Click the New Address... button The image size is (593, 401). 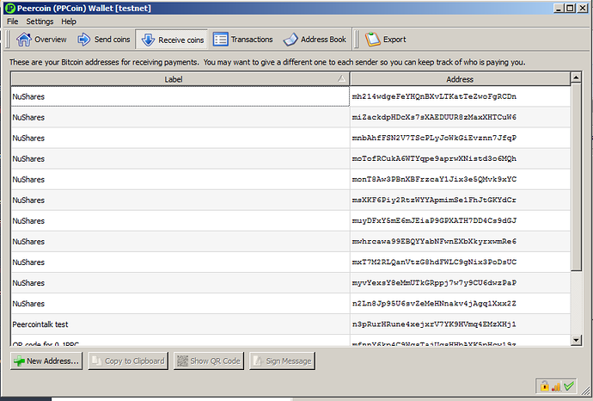[46, 361]
